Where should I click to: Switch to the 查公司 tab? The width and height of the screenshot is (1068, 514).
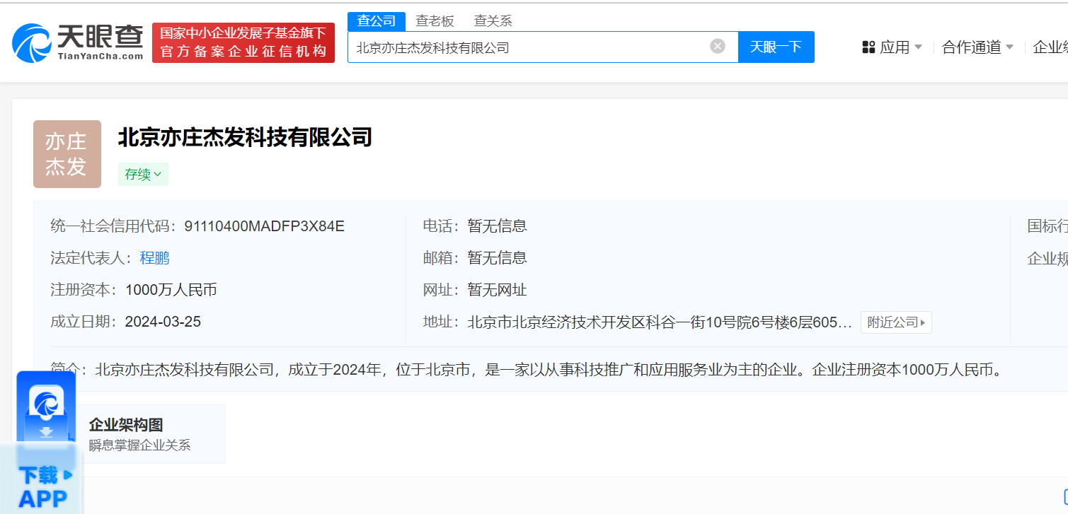[x=377, y=21]
